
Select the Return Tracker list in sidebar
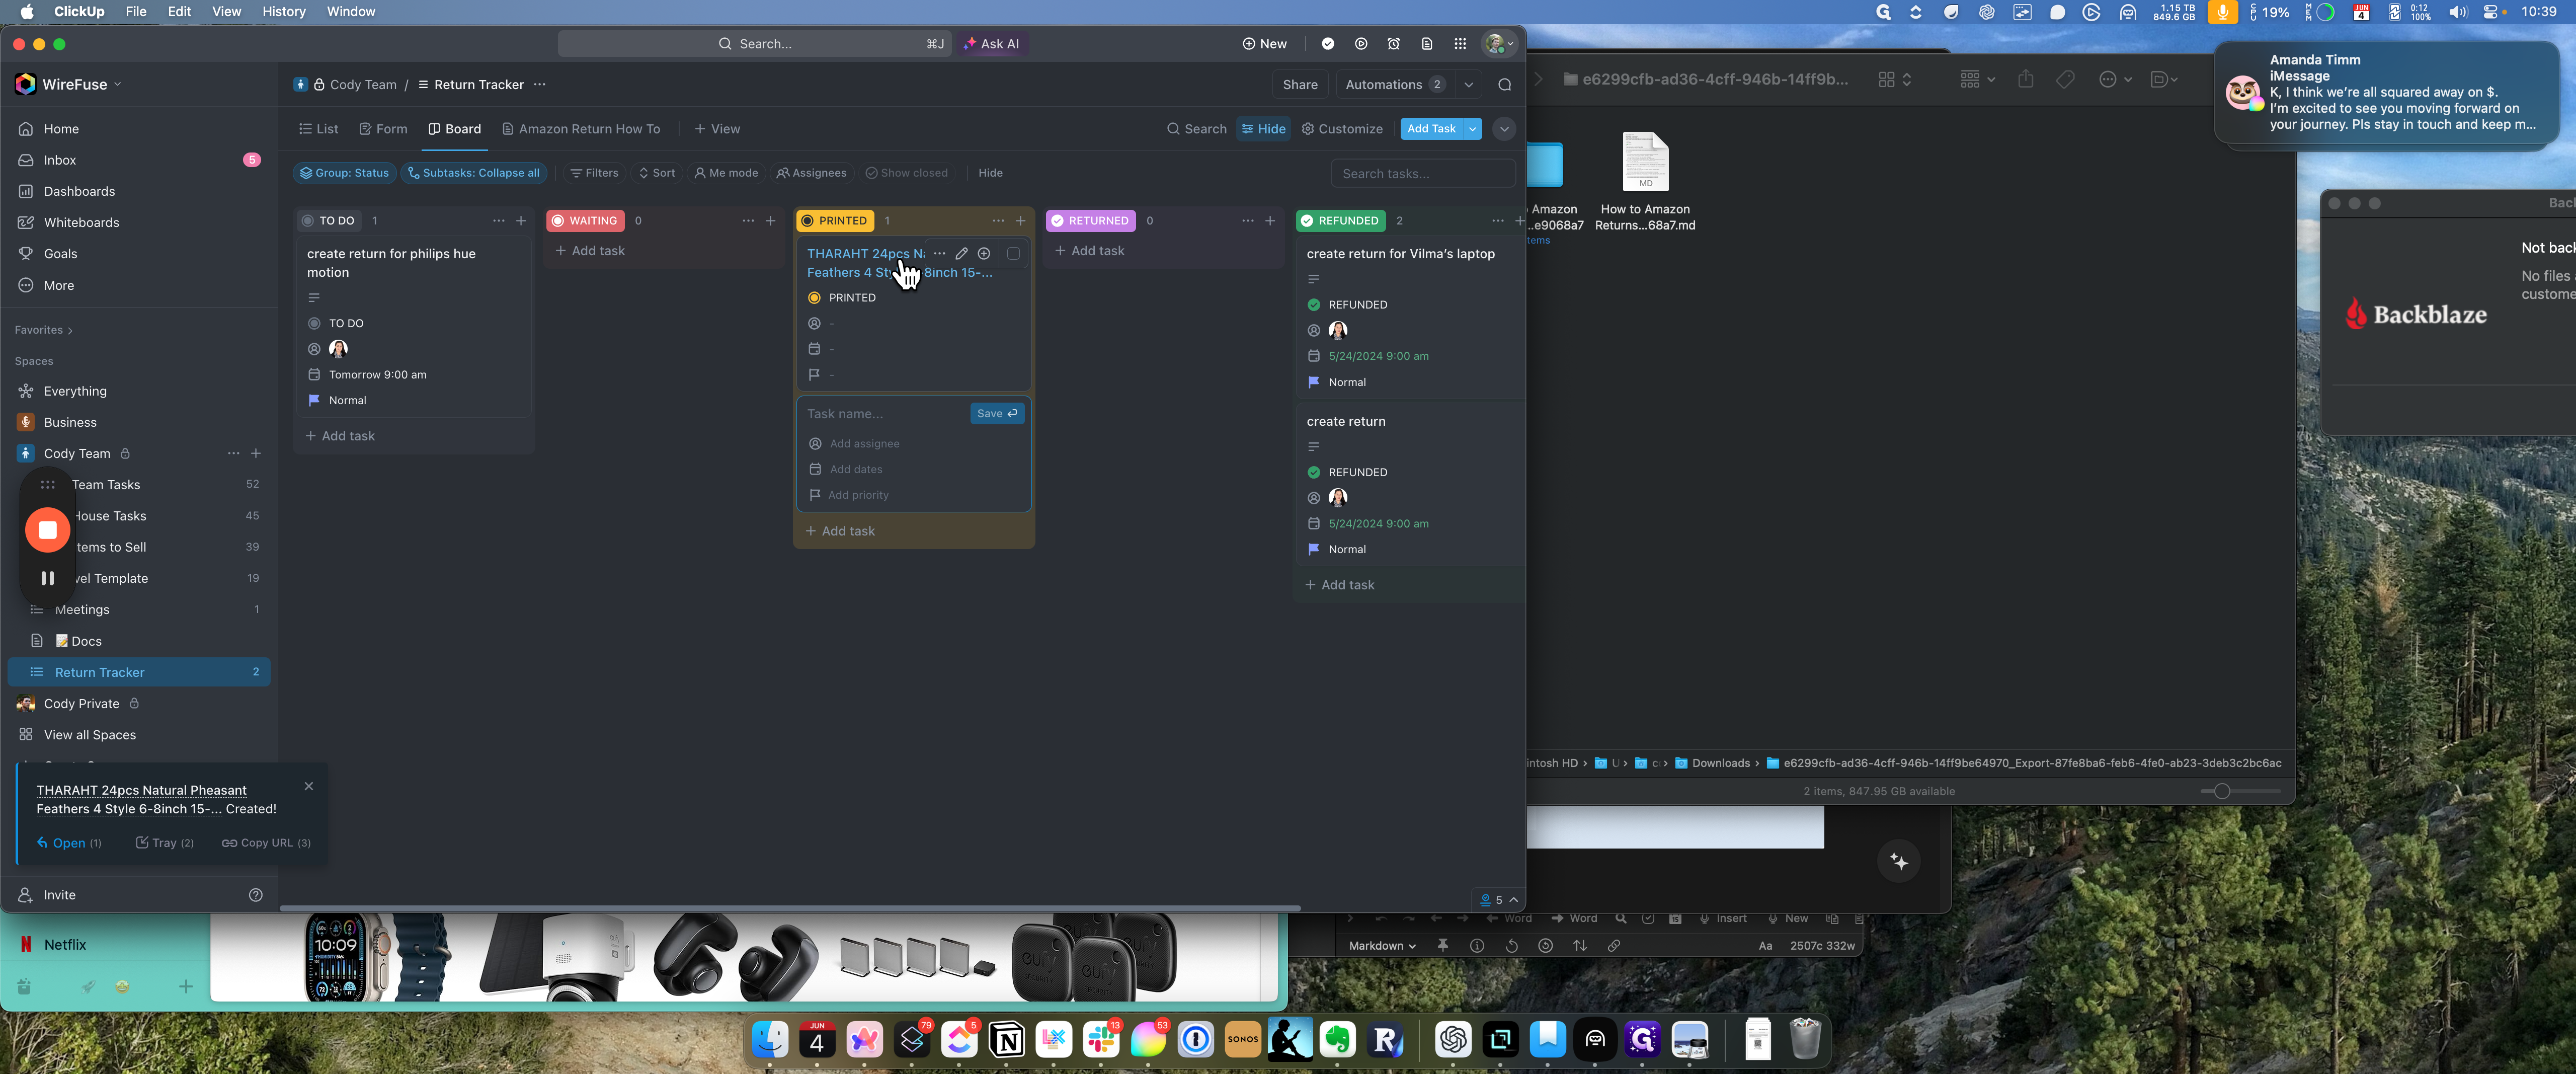coord(139,672)
